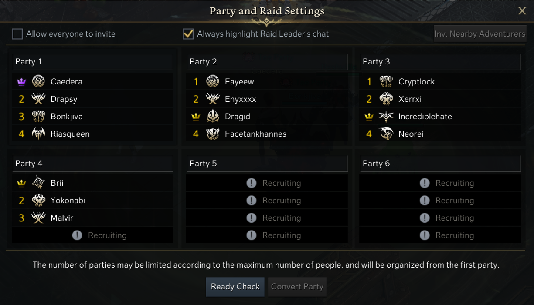Enable the Allow everyone to invite checkbox
534x305 pixels.
click(x=17, y=34)
